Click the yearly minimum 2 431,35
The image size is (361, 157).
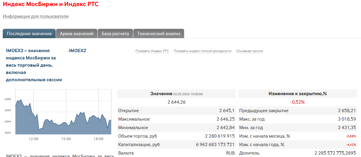(x=347, y=128)
